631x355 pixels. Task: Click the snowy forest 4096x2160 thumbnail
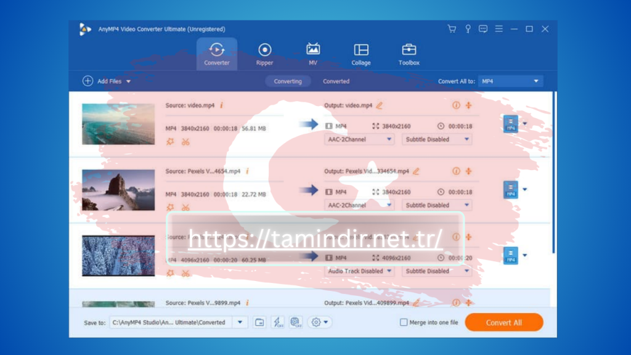pyautogui.click(x=118, y=256)
